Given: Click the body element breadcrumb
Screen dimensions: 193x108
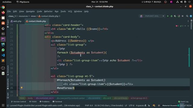Looking at the screenshot, I should pyautogui.click(x=30, y=98).
